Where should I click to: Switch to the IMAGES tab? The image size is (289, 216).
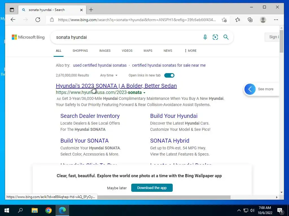coord(105,51)
